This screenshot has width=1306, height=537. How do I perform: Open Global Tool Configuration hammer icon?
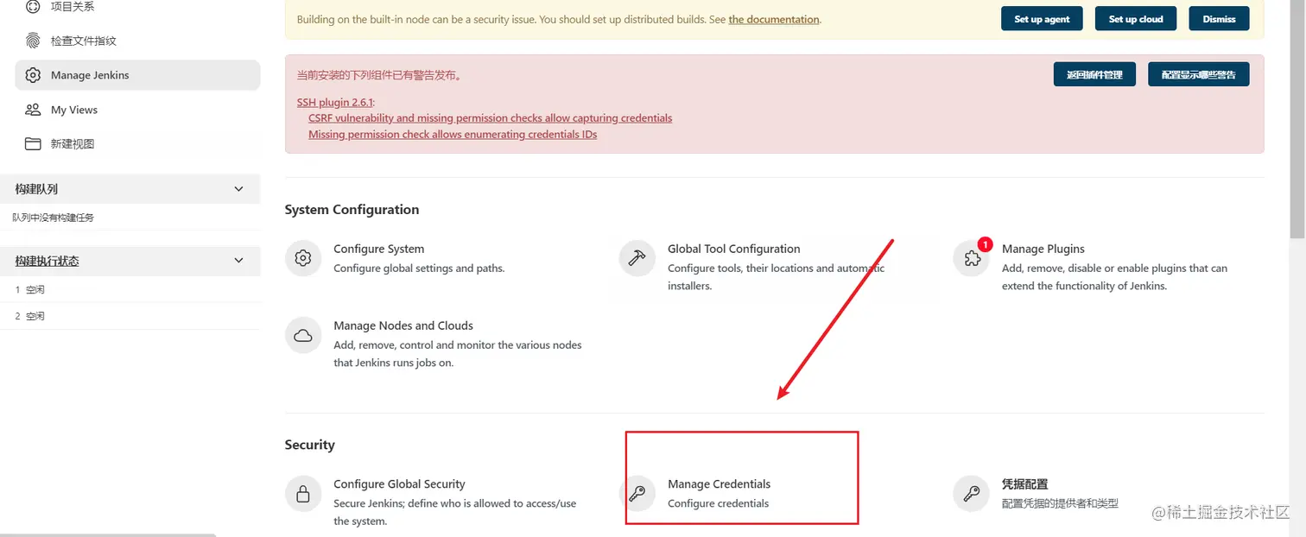point(637,258)
